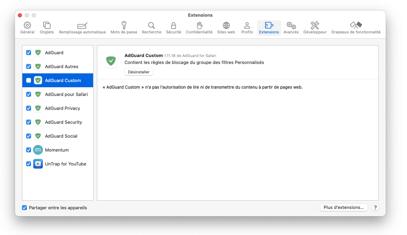407x235 pixels.
Task: Open Sites web globe pane
Action: [226, 28]
